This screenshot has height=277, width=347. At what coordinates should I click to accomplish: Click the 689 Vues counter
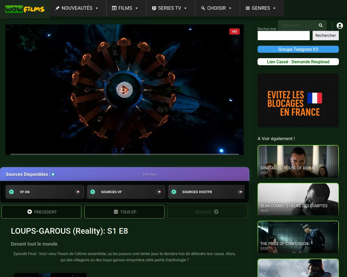(x=150, y=174)
